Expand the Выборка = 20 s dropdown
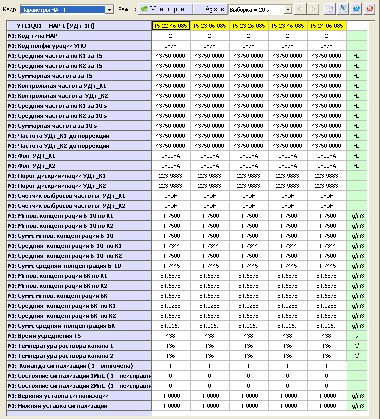The height and width of the screenshot is (419, 380). coord(287,9)
